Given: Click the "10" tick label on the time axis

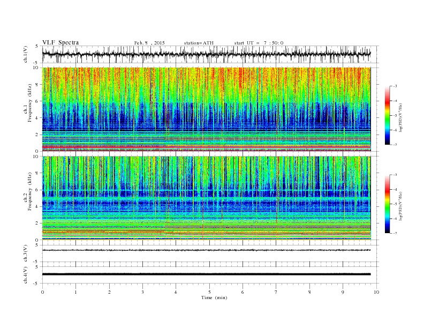Looking at the screenshot, I should [376, 292].
